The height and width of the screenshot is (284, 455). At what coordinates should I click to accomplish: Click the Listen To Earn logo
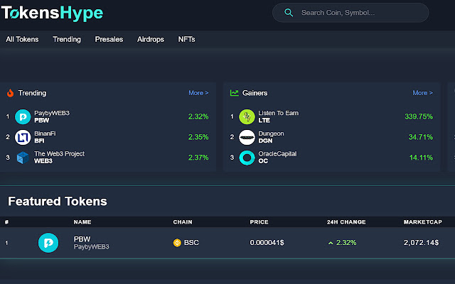click(x=247, y=116)
